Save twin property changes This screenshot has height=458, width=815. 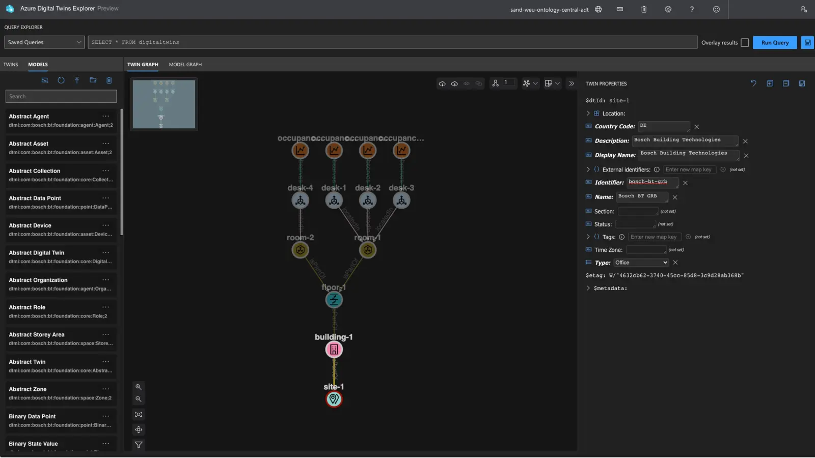click(802, 83)
